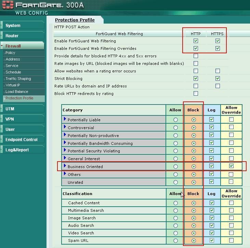
Task: Select Allow radio for Spam URL
Action: pos(175,241)
